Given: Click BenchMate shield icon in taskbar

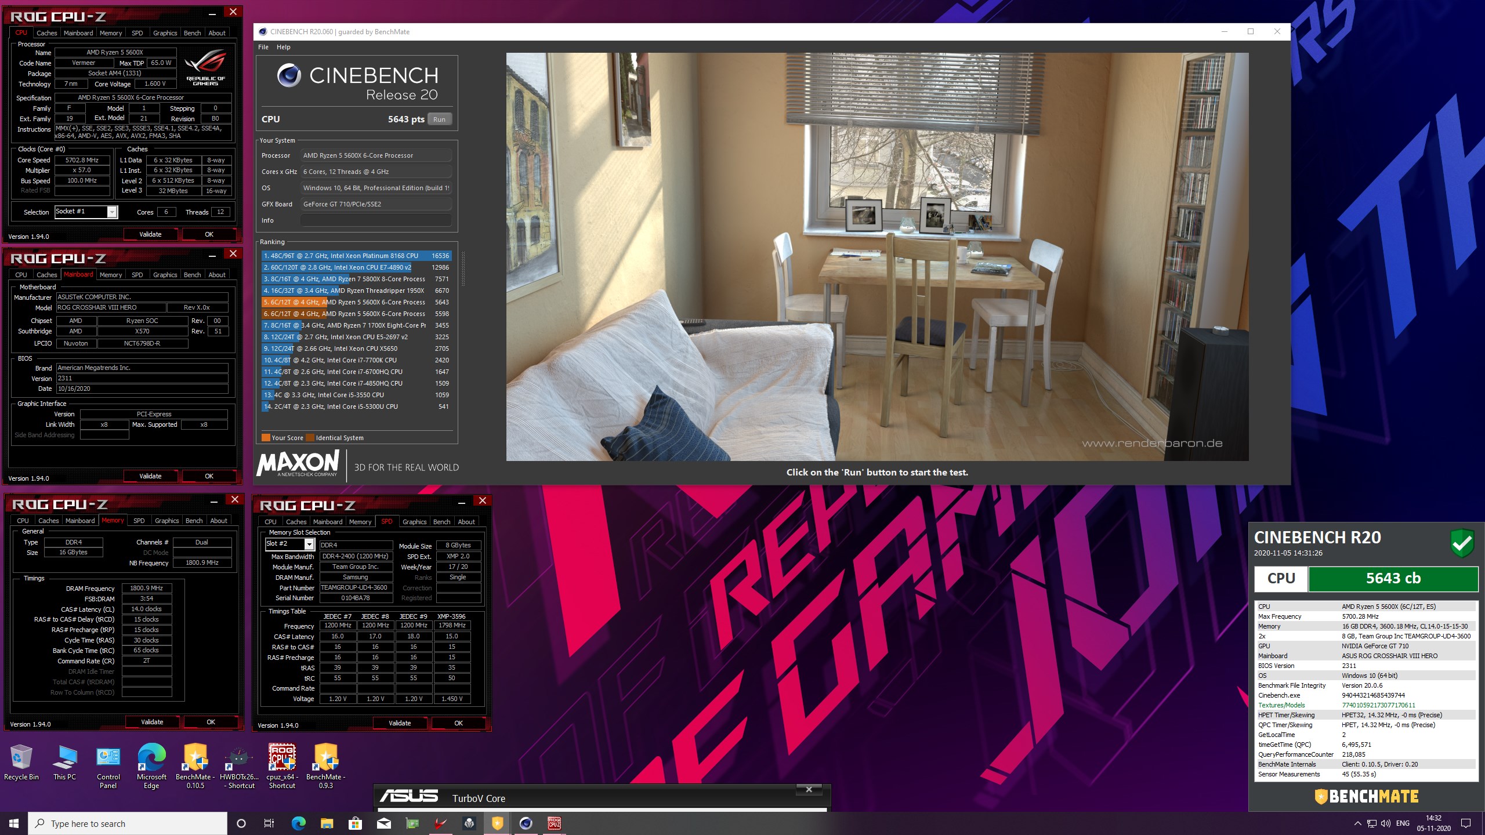Looking at the screenshot, I should [497, 823].
